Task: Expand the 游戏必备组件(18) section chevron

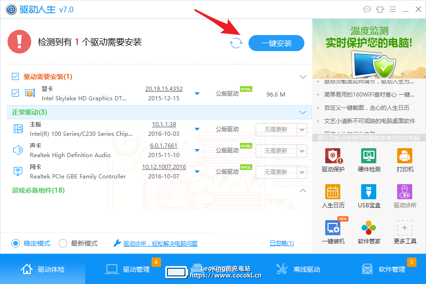Action: (x=302, y=190)
